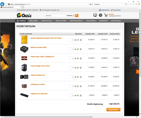Refresh quantity for Fractal Design Focus G Mini

coord(78,68)
